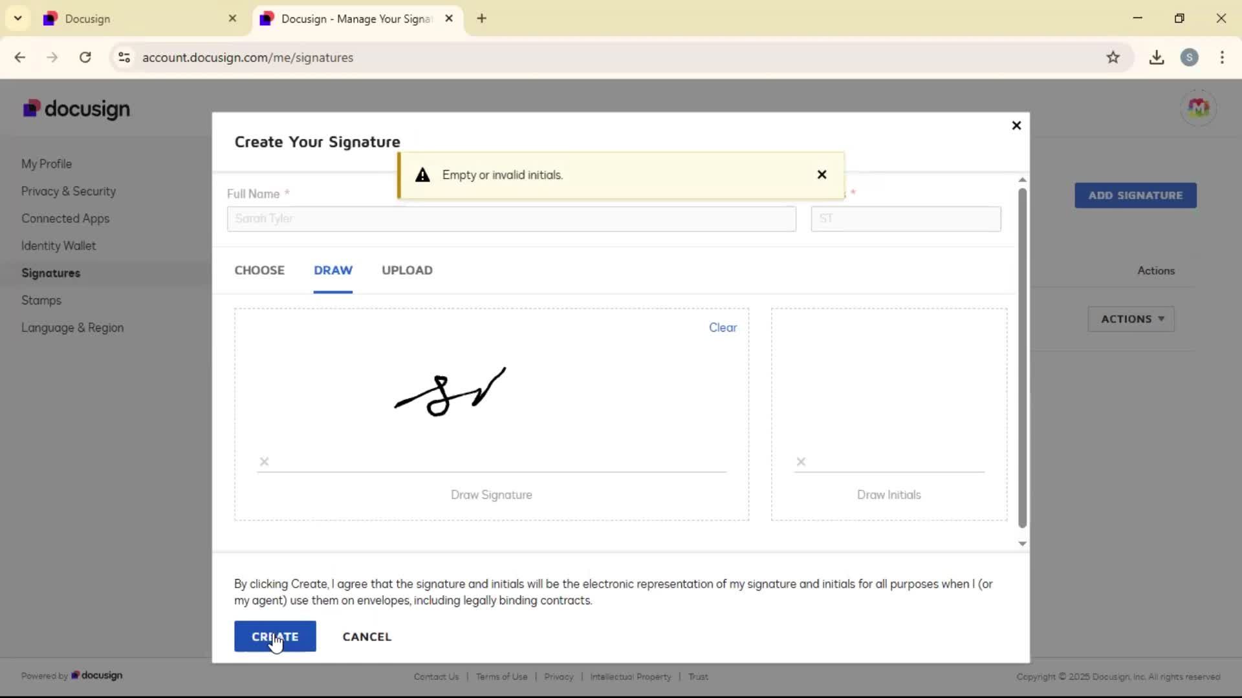Open Connected Apps section
The image size is (1242, 698).
click(65, 218)
